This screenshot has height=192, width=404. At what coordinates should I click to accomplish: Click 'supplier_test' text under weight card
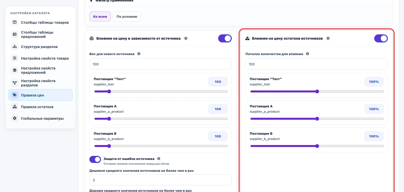104,84
